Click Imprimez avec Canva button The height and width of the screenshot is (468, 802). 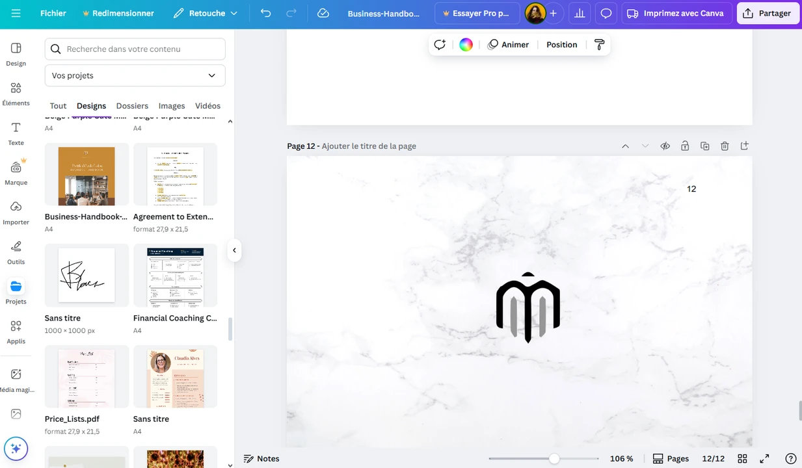(676, 13)
